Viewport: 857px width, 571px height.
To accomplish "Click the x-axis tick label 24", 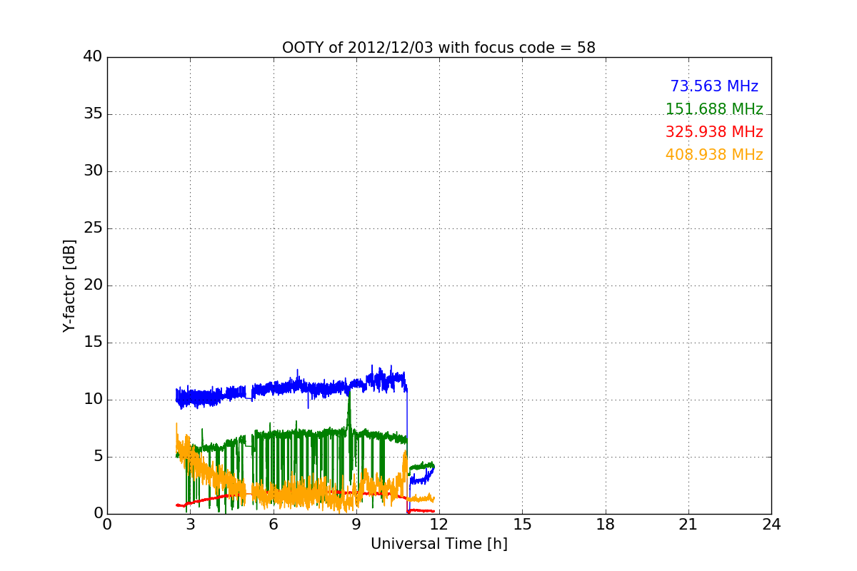I will [x=771, y=525].
